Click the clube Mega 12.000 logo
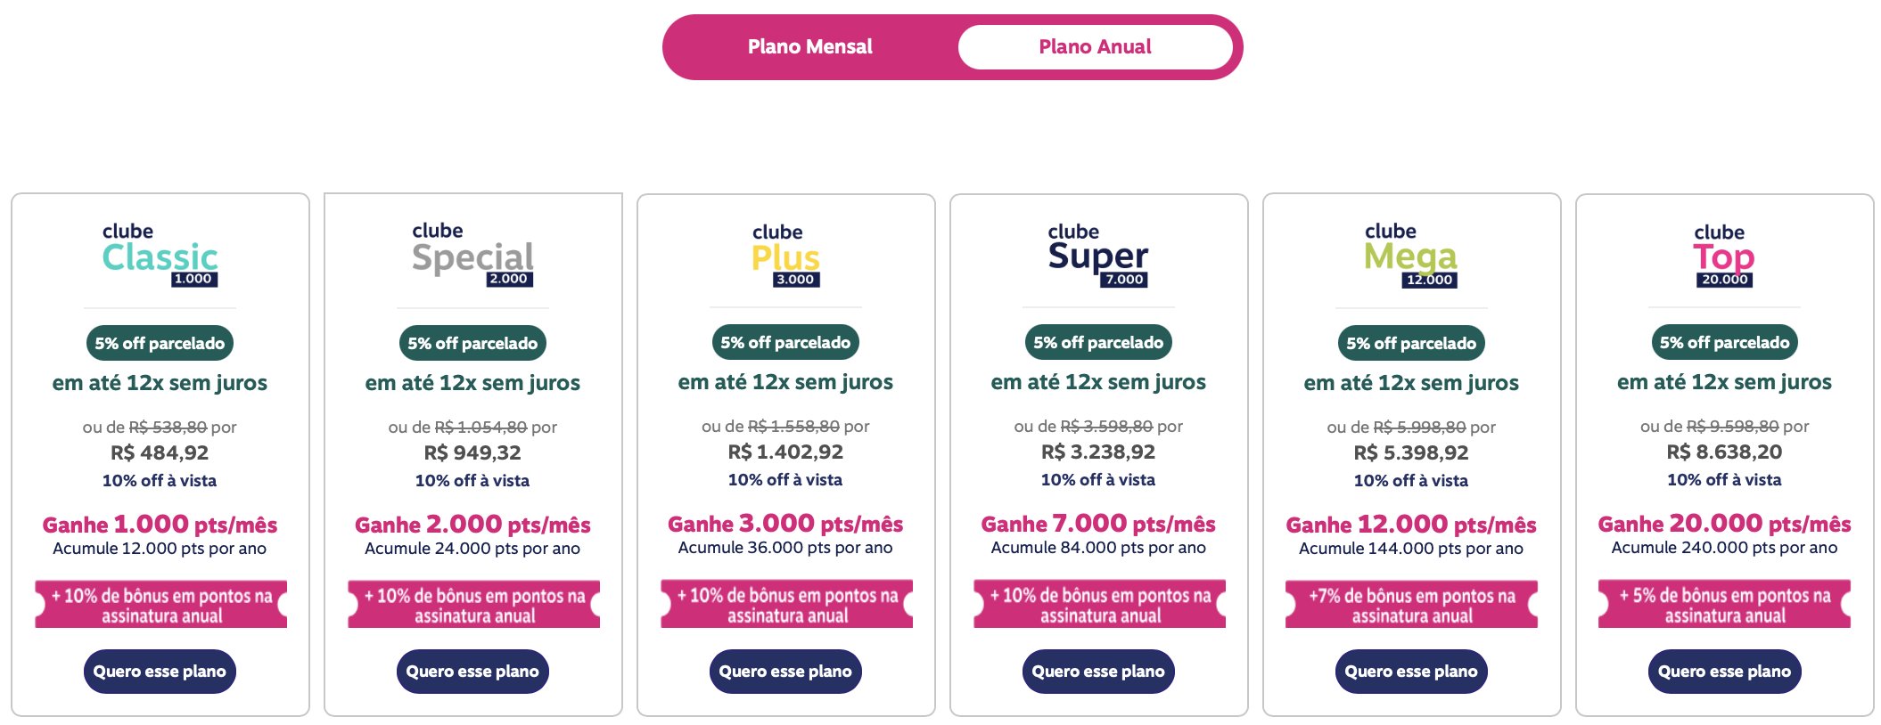This screenshot has height=725, width=1881. click(1411, 255)
